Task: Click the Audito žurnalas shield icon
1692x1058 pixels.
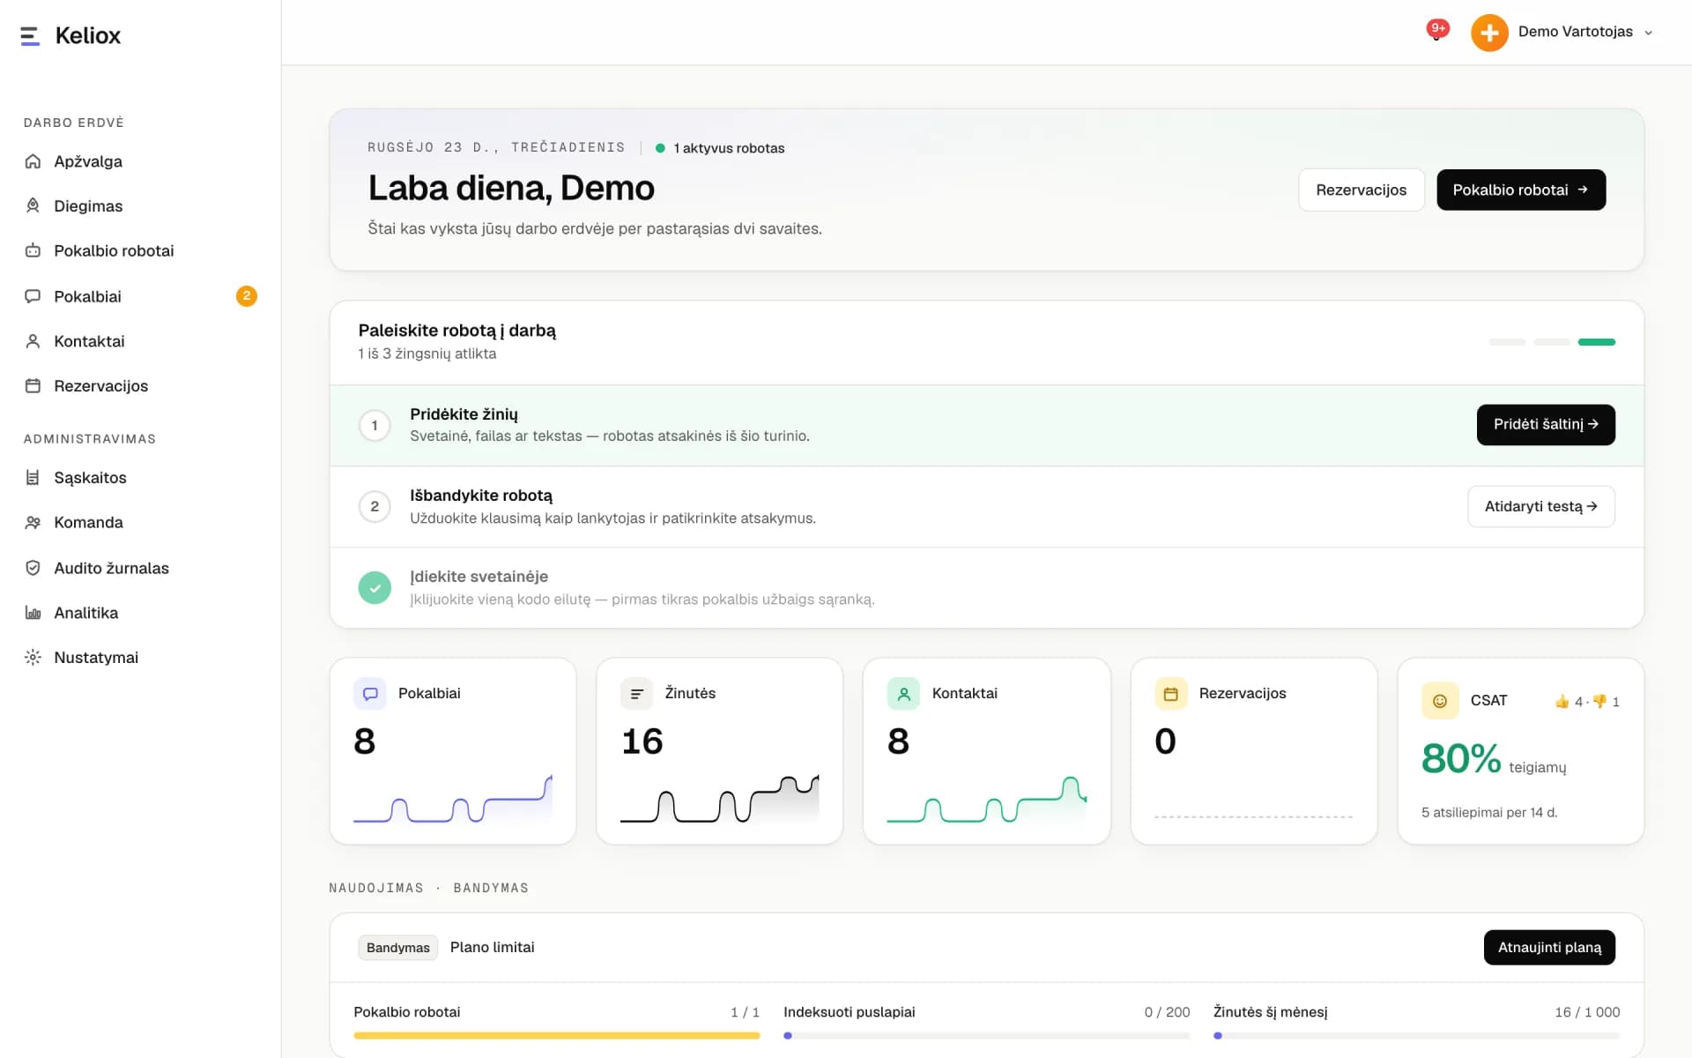Action: [x=33, y=568]
